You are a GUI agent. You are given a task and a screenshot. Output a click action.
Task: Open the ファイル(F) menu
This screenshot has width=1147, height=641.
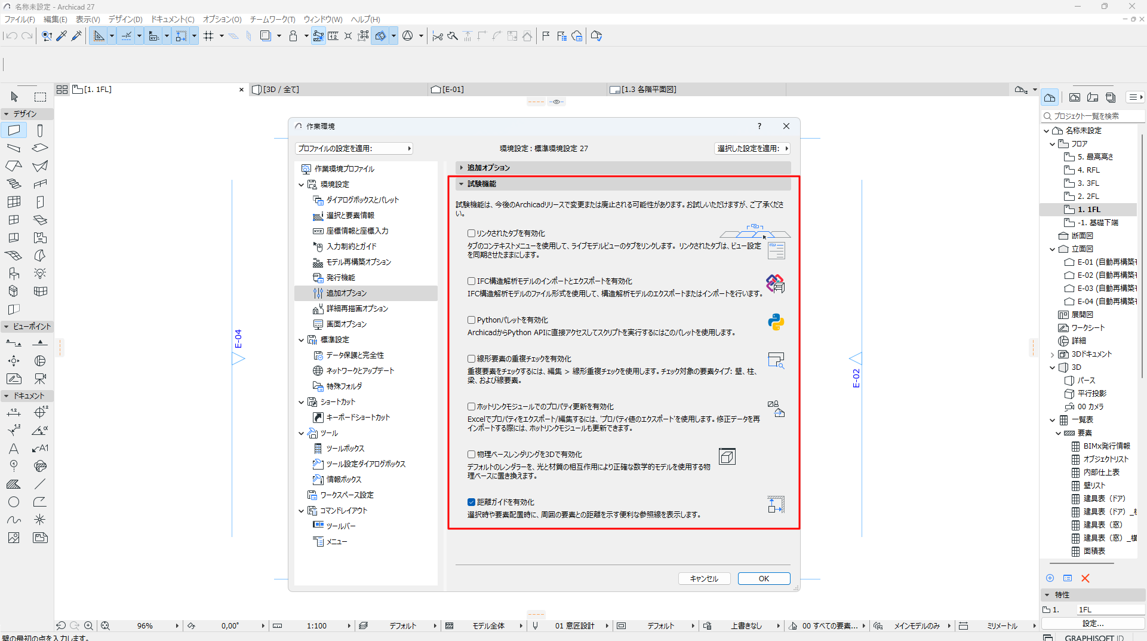[20, 19]
